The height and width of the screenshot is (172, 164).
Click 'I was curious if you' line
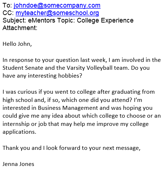coord(79,92)
